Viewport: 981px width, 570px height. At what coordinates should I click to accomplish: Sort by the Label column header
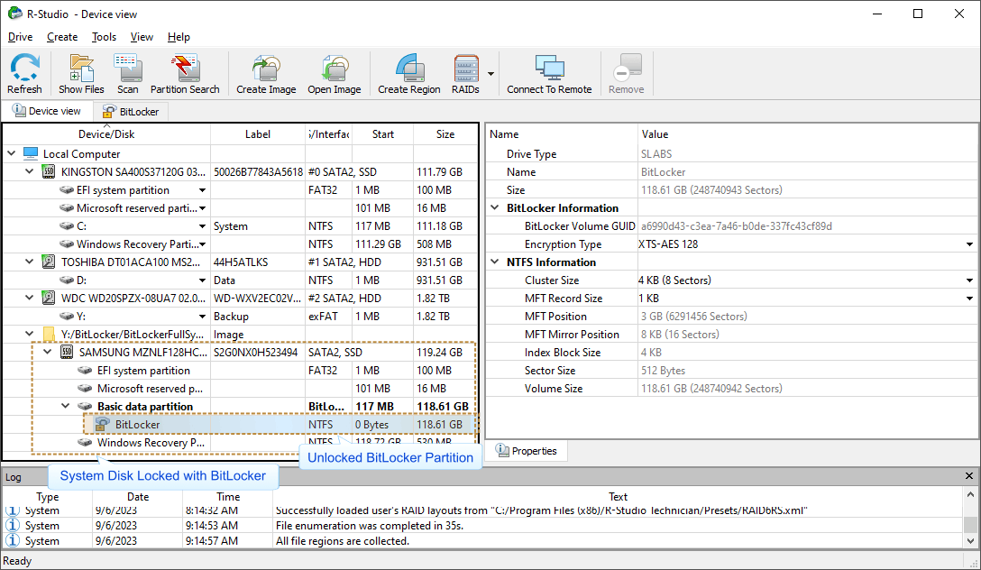pos(258,133)
